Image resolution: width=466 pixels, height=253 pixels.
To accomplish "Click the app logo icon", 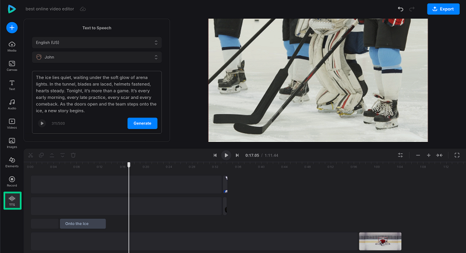I will pyautogui.click(x=12, y=9).
